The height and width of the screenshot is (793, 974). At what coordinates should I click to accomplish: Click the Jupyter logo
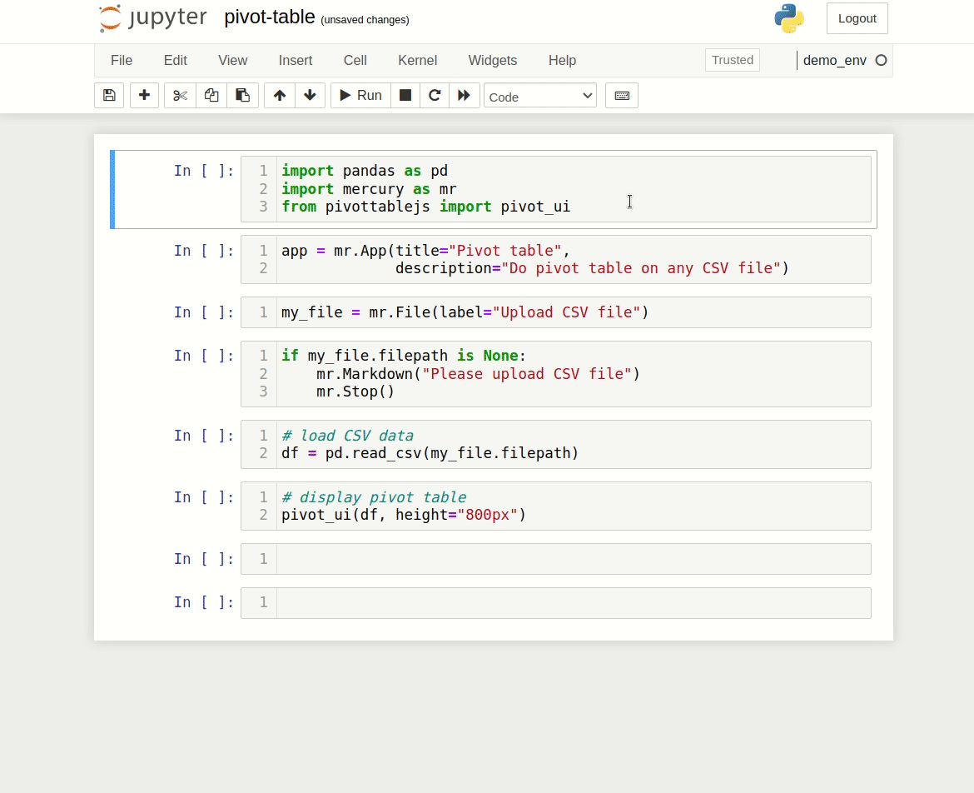click(x=151, y=17)
